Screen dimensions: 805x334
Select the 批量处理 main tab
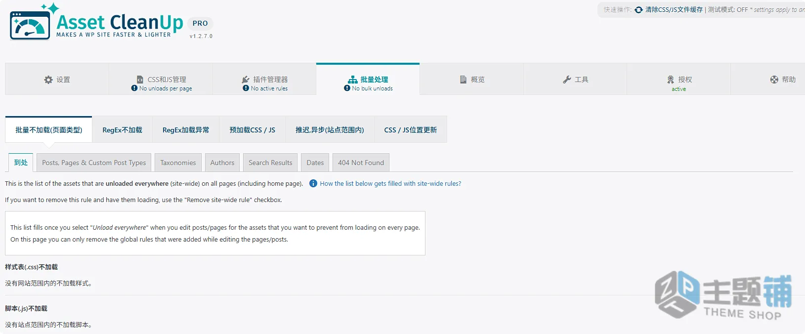click(368, 79)
